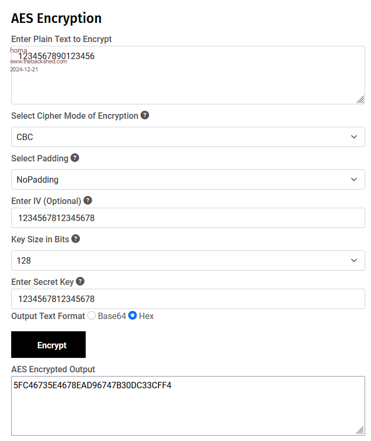Screen dimensions: 371x441
Task: Click the 'Enter Plain Text to Encrypt' label
Action: pyautogui.click(x=61, y=39)
